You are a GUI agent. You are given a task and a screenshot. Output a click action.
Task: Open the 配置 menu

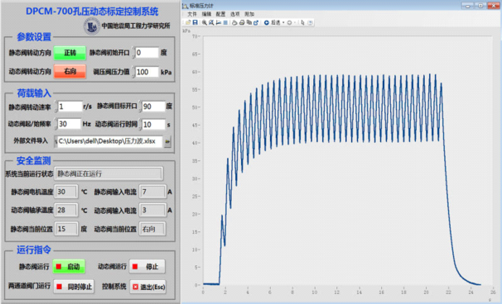coord(220,14)
